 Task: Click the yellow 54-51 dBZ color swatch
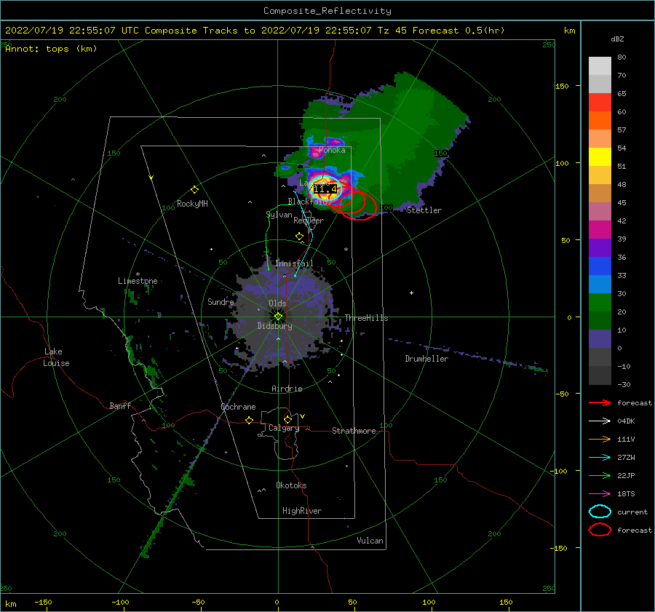click(x=600, y=157)
